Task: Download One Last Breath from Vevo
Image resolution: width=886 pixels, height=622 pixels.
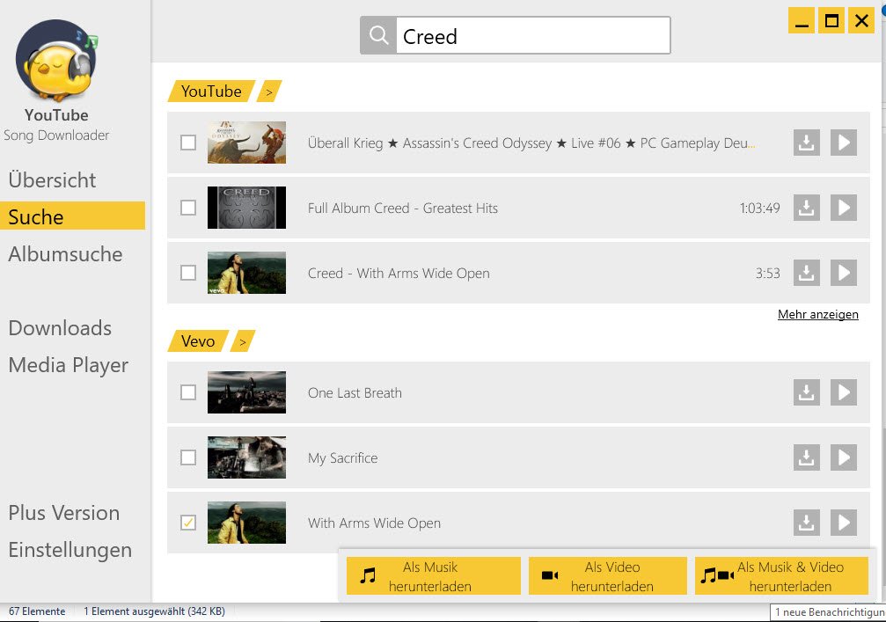Action: pos(806,392)
